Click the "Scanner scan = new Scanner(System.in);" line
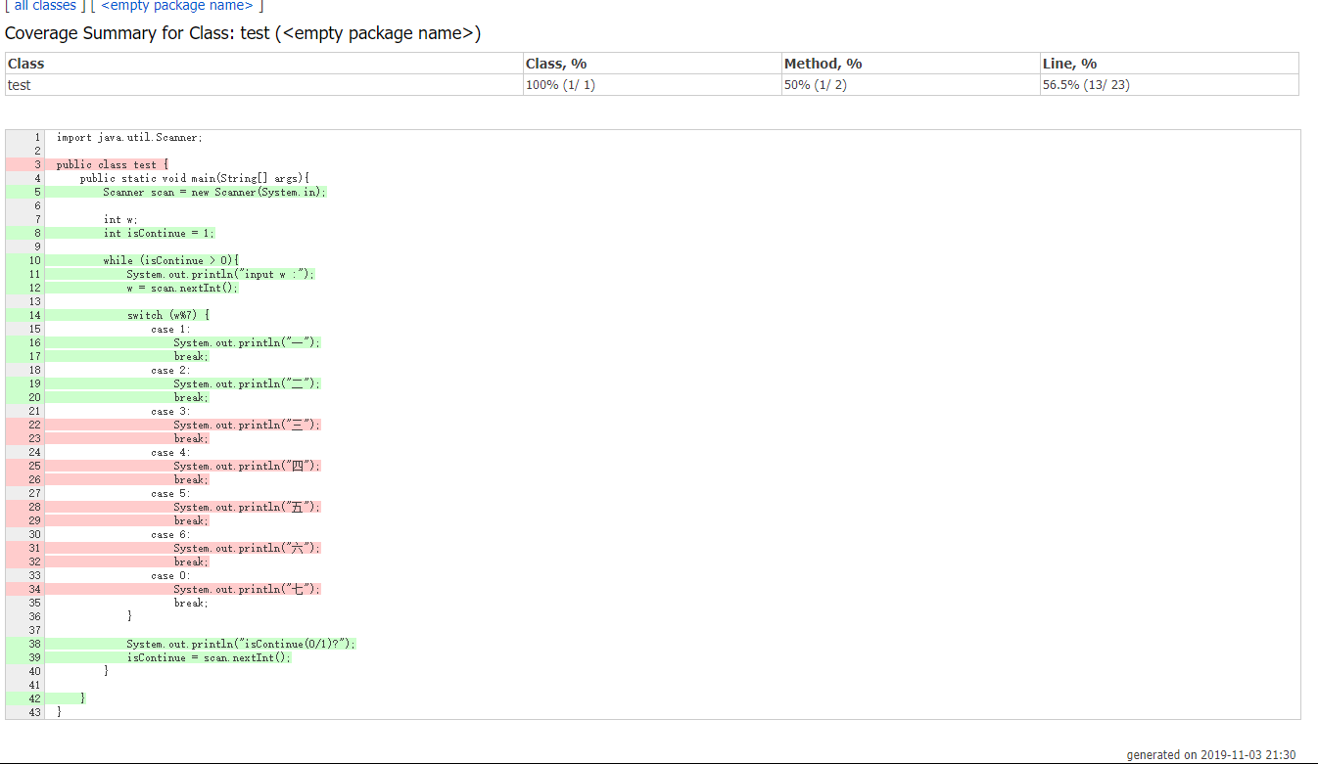This screenshot has height=764, width=1318. [215, 192]
